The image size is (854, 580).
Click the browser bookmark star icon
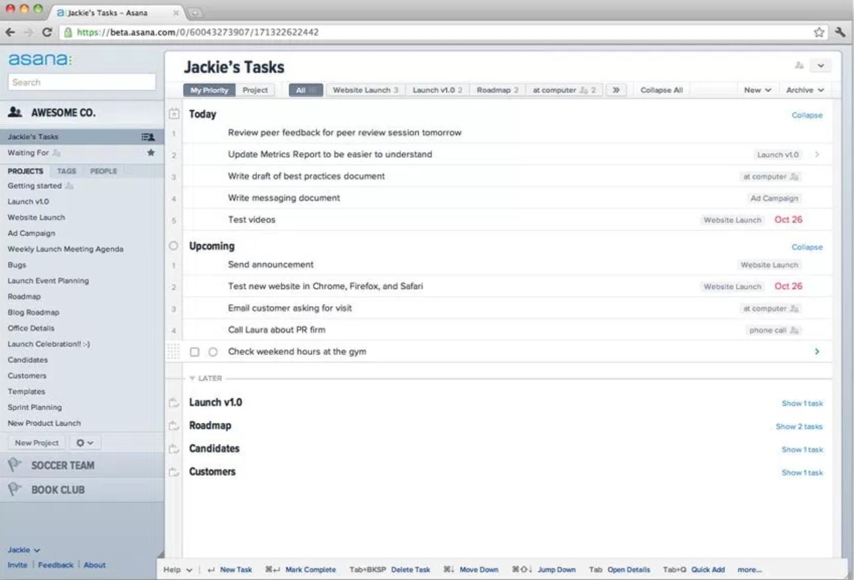click(x=819, y=32)
